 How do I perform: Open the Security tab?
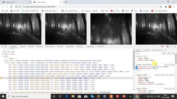(x=80, y=46)
